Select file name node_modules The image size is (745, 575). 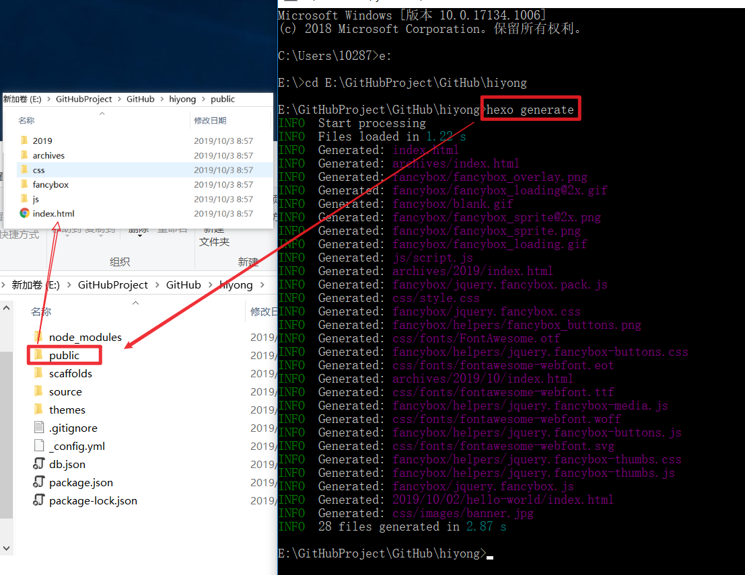pos(85,337)
